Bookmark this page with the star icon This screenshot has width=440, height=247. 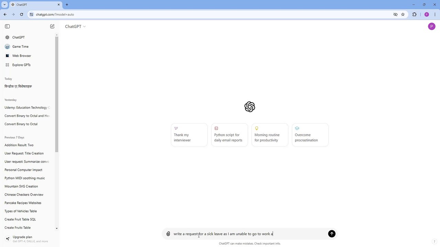(x=403, y=14)
